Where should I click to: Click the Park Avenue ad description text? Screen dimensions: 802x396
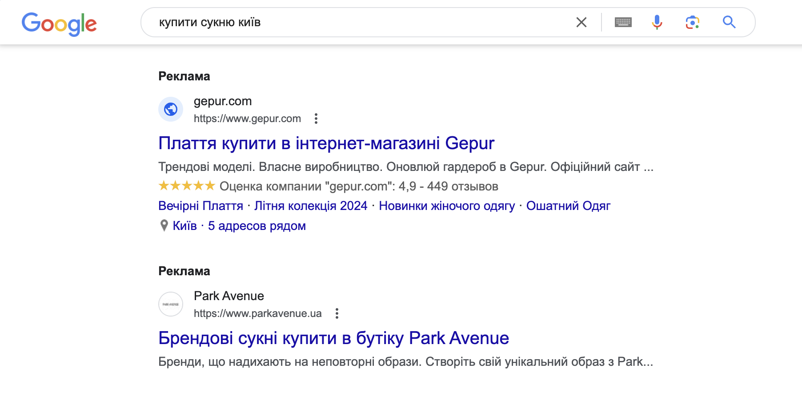[406, 362]
